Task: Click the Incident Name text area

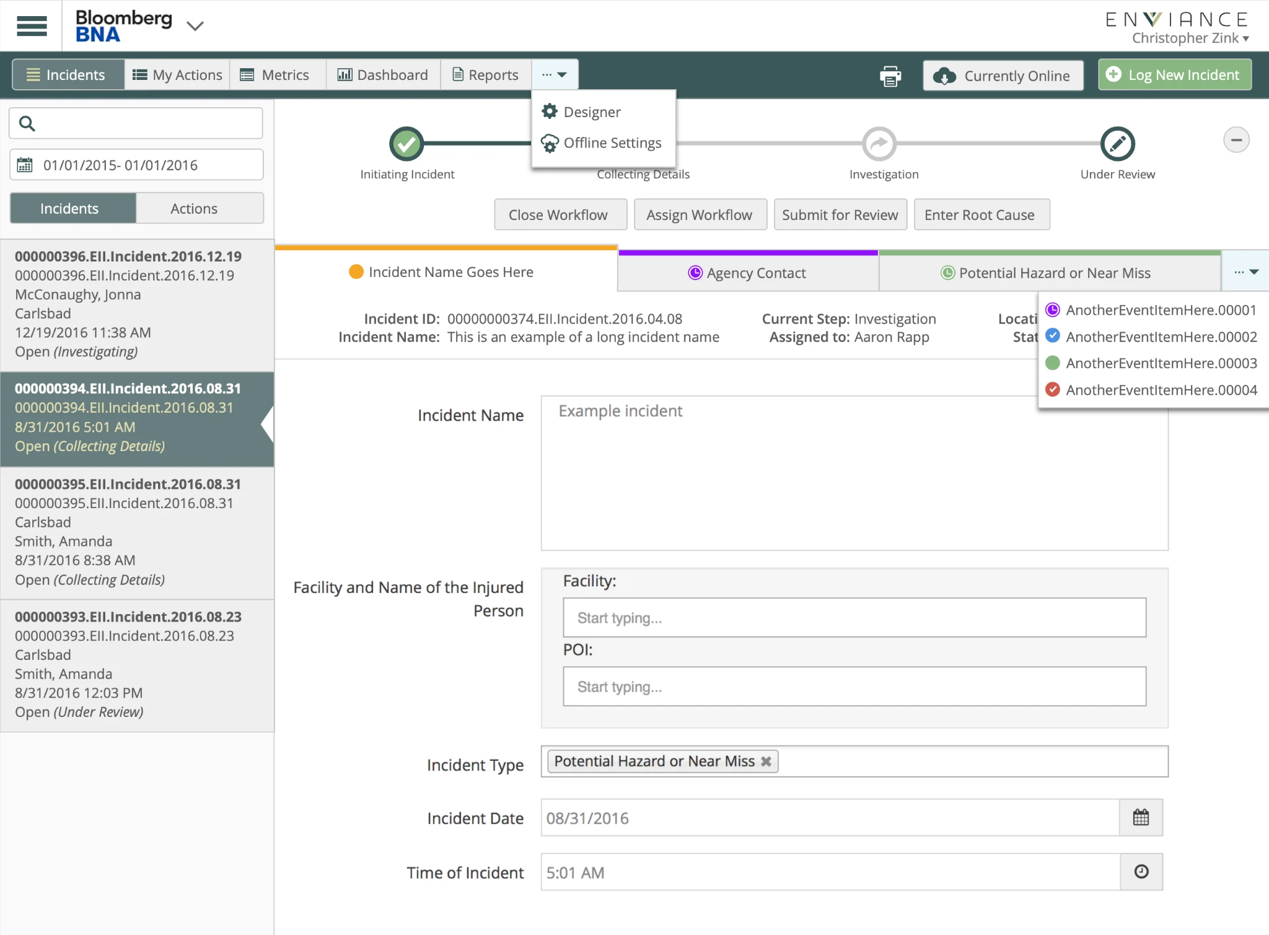Action: point(854,473)
